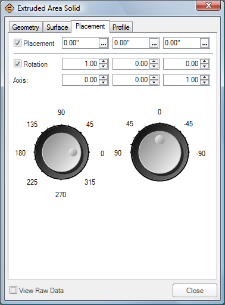The width and height of the screenshot is (225, 305).
Task: Click the 315 label on the left dial
Action: [90, 182]
